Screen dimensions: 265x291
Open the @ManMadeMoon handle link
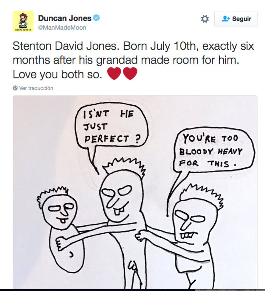[x=62, y=28]
